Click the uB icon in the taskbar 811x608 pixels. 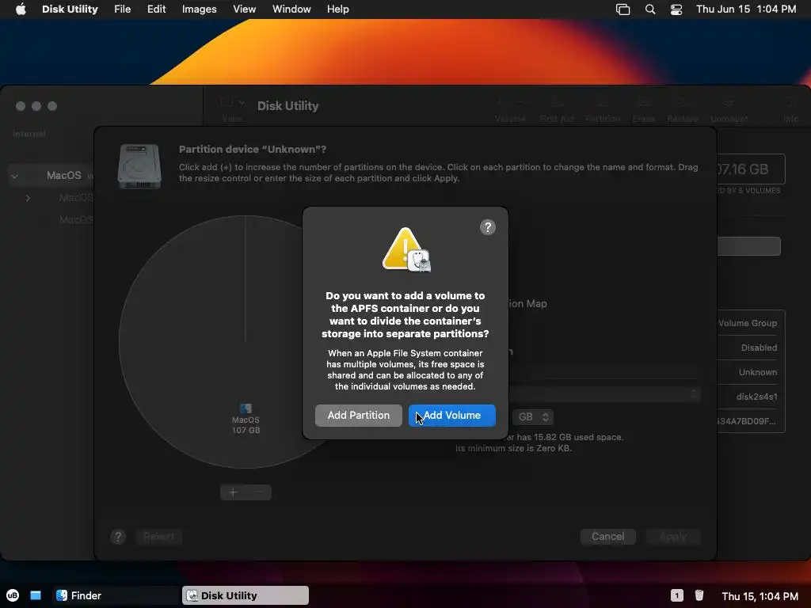click(13, 595)
